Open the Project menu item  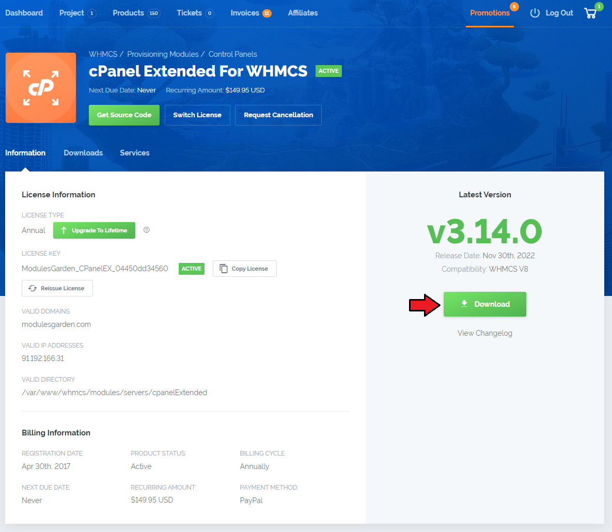pyautogui.click(x=72, y=13)
